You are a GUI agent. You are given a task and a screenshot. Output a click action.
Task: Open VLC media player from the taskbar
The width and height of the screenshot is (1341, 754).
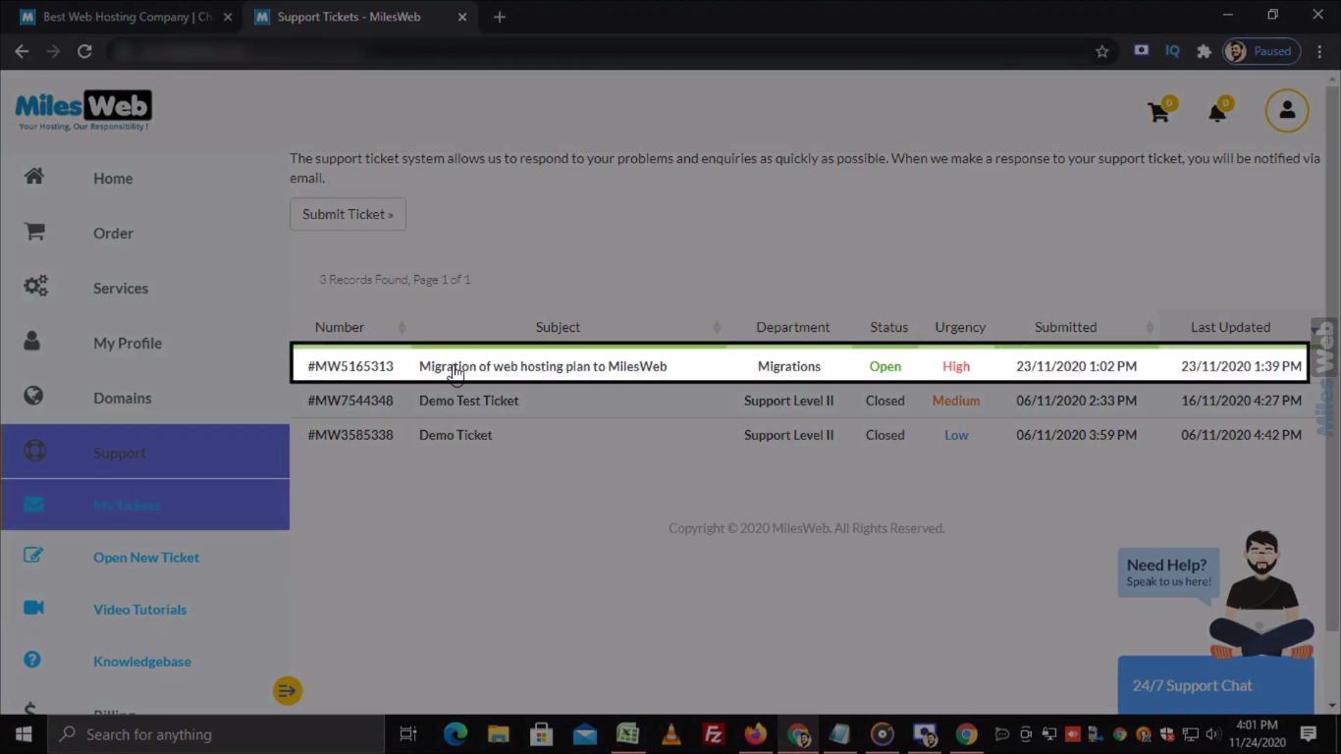pos(670,734)
